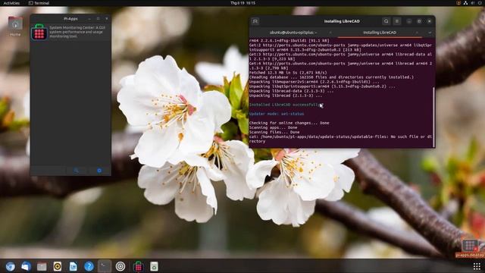485x273 pixels.
Task: Expand the terminal tab list dropdown arrow
Action: point(430,33)
